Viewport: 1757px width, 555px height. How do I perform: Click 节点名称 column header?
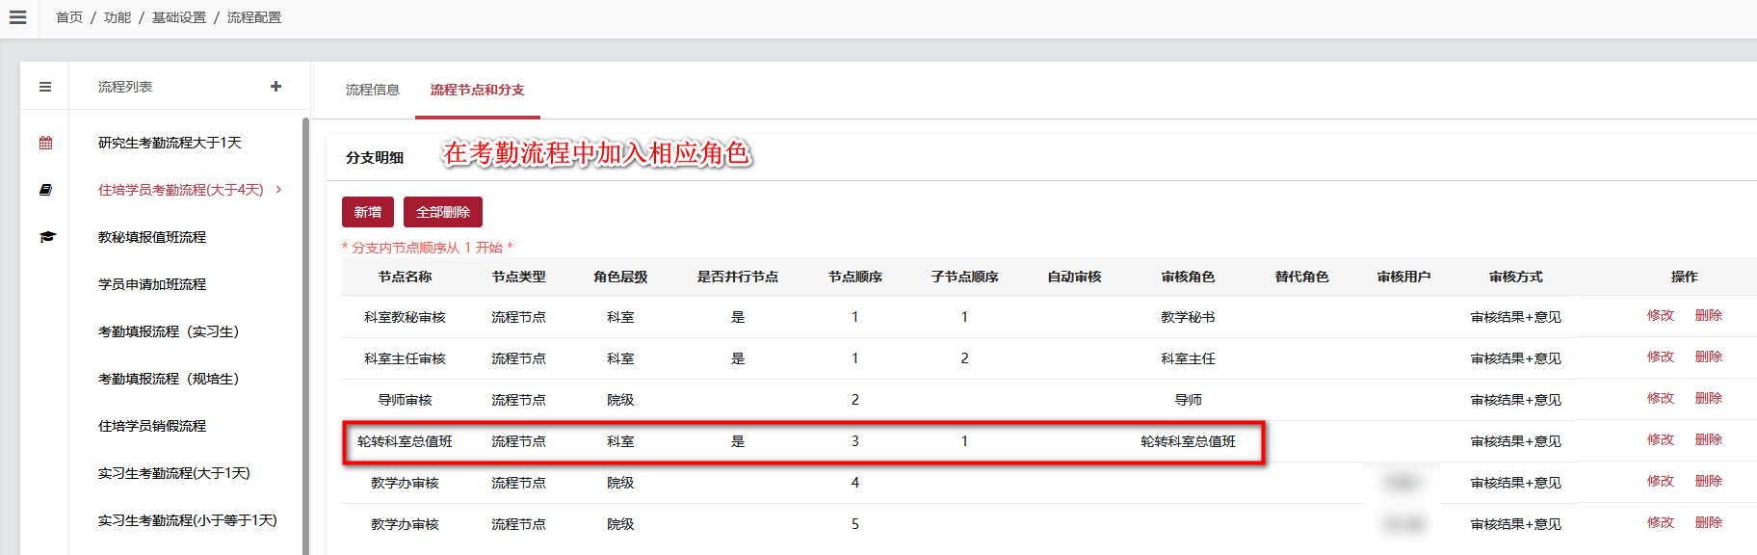pyautogui.click(x=405, y=277)
